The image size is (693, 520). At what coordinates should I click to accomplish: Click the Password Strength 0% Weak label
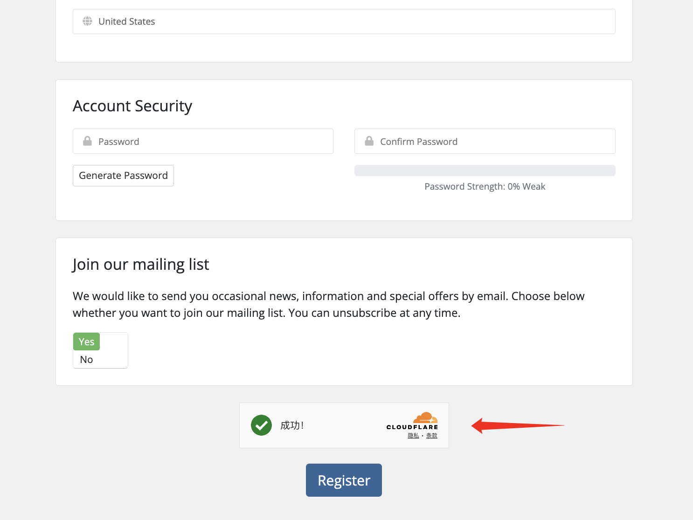click(x=485, y=187)
